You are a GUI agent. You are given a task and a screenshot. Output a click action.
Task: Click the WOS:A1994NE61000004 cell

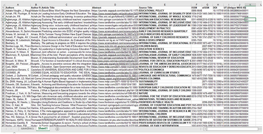(x=236, y=73)
